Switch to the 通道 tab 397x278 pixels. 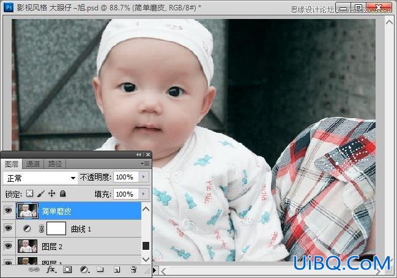coord(33,164)
